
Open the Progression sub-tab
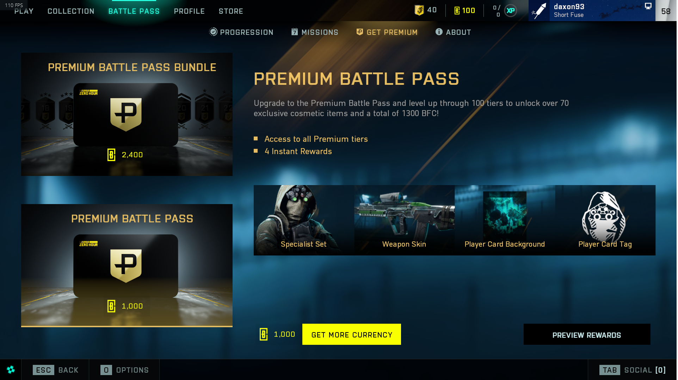[241, 32]
